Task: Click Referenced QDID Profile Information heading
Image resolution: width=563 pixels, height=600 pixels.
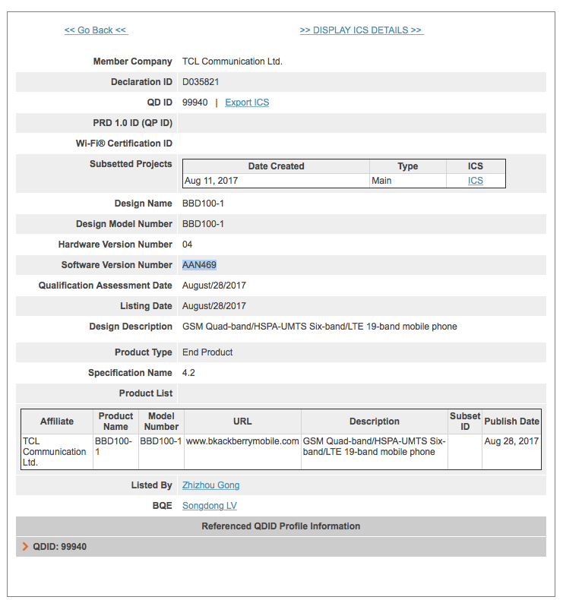Action: click(281, 526)
